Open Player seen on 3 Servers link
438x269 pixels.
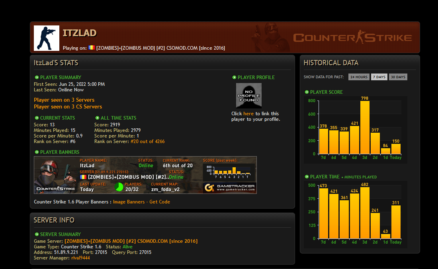pos(64,100)
